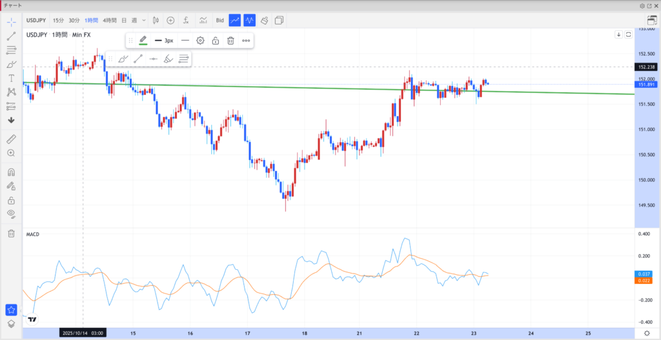Delete drawing with floating toolbar trash icon
Screen dimensions: 661x340
click(x=230, y=41)
